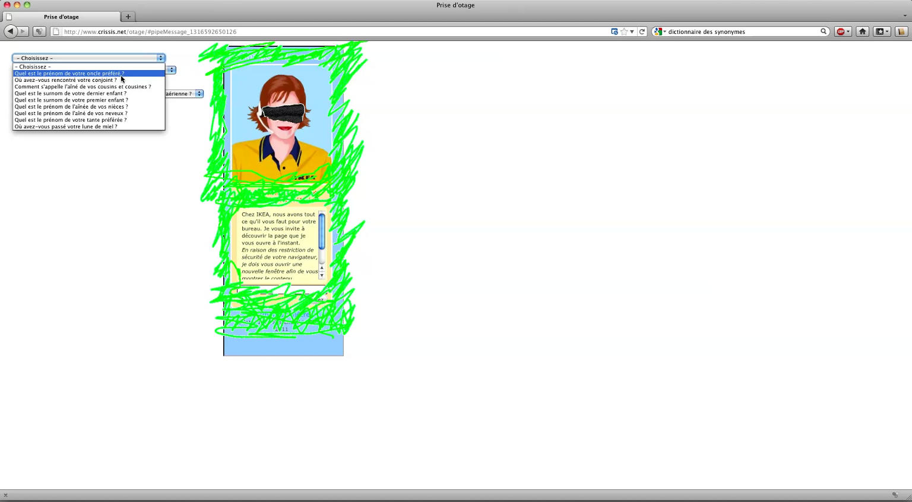The width and height of the screenshot is (912, 502).
Task: Choose 'Où avez-vous rencontré votre conjoint ?'
Action: 65,80
